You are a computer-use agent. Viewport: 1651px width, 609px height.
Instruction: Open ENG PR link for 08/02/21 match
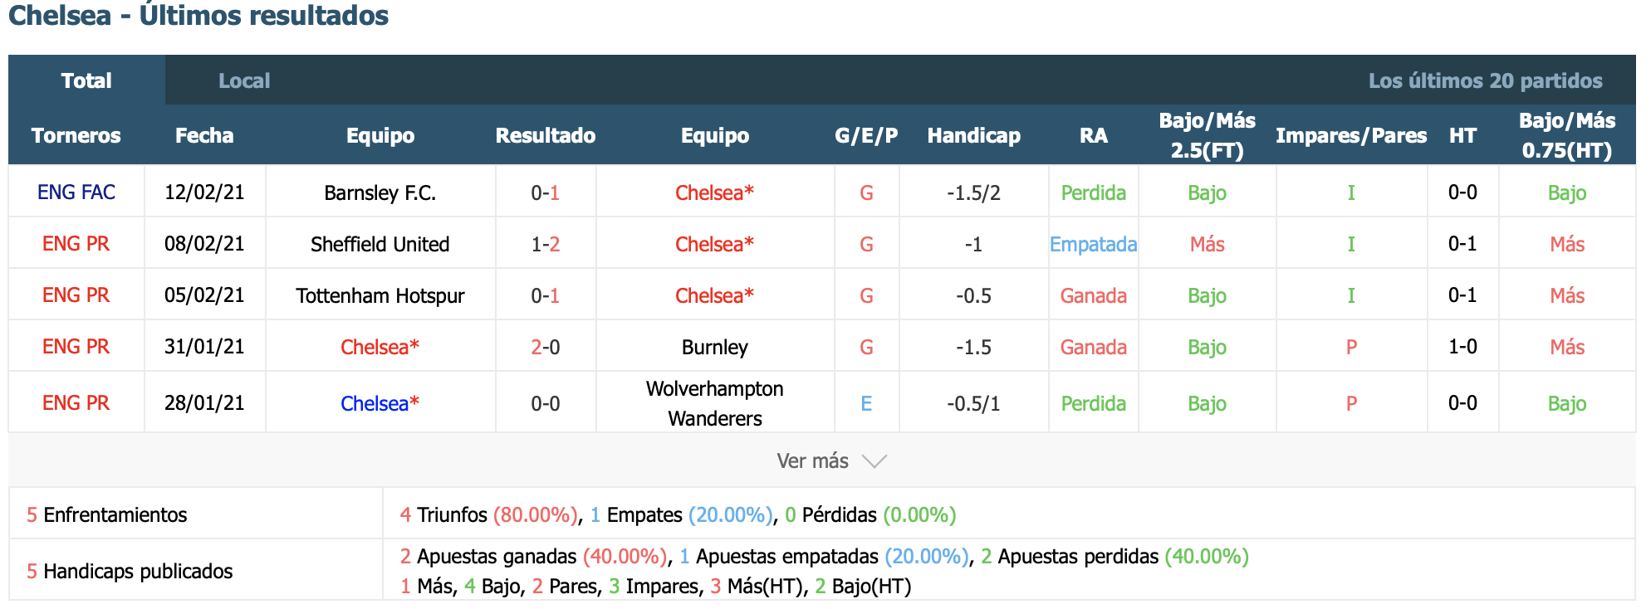pyautogui.click(x=76, y=244)
